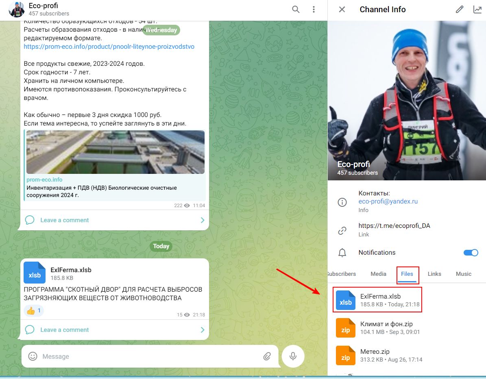The width and height of the screenshot is (486, 379).
Task: Open the eco-profi@yandex.ru email link
Action: point(388,201)
